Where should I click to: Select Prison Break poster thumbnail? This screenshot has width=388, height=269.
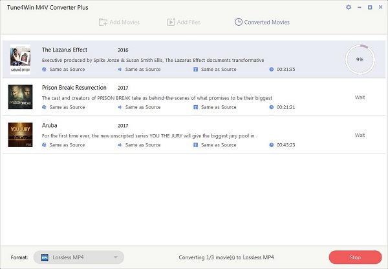click(x=20, y=97)
